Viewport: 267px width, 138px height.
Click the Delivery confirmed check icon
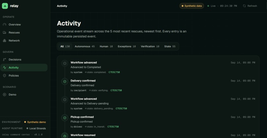tap(65, 81)
